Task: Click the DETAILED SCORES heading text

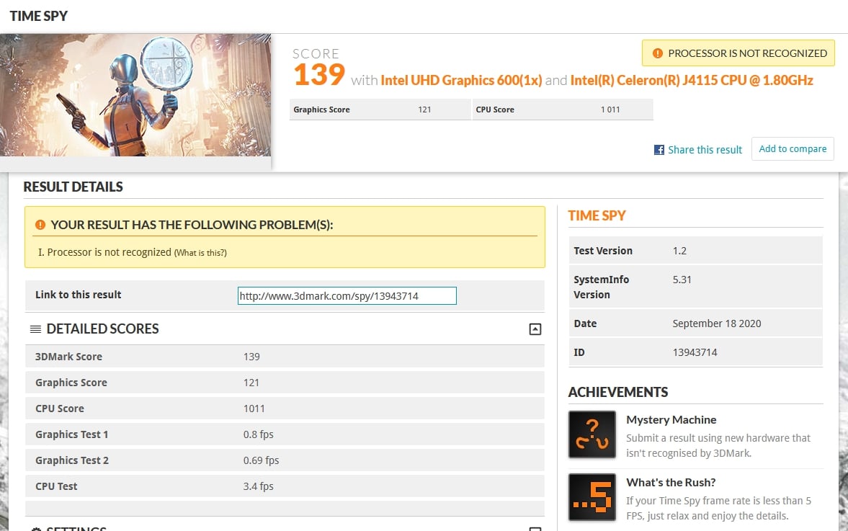Action: click(x=103, y=329)
